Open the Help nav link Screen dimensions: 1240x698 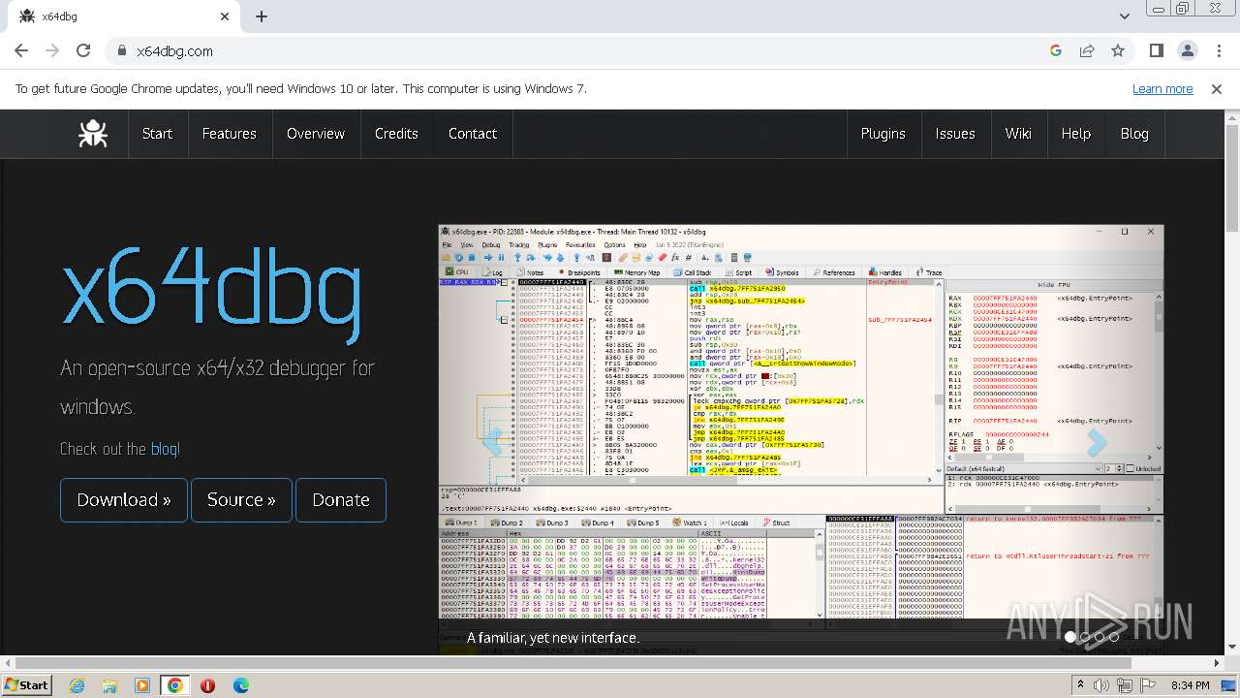[1075, 134]
